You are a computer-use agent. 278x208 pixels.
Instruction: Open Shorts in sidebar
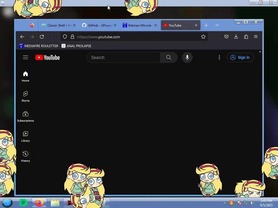pyautogui.click(x=26, y=97)
